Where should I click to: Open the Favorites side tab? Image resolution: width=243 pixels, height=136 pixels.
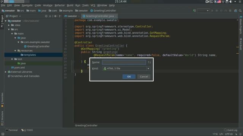(x=2, y=100)
